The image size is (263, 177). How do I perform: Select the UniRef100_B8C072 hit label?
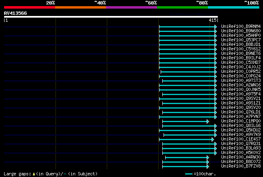(241, 162)
